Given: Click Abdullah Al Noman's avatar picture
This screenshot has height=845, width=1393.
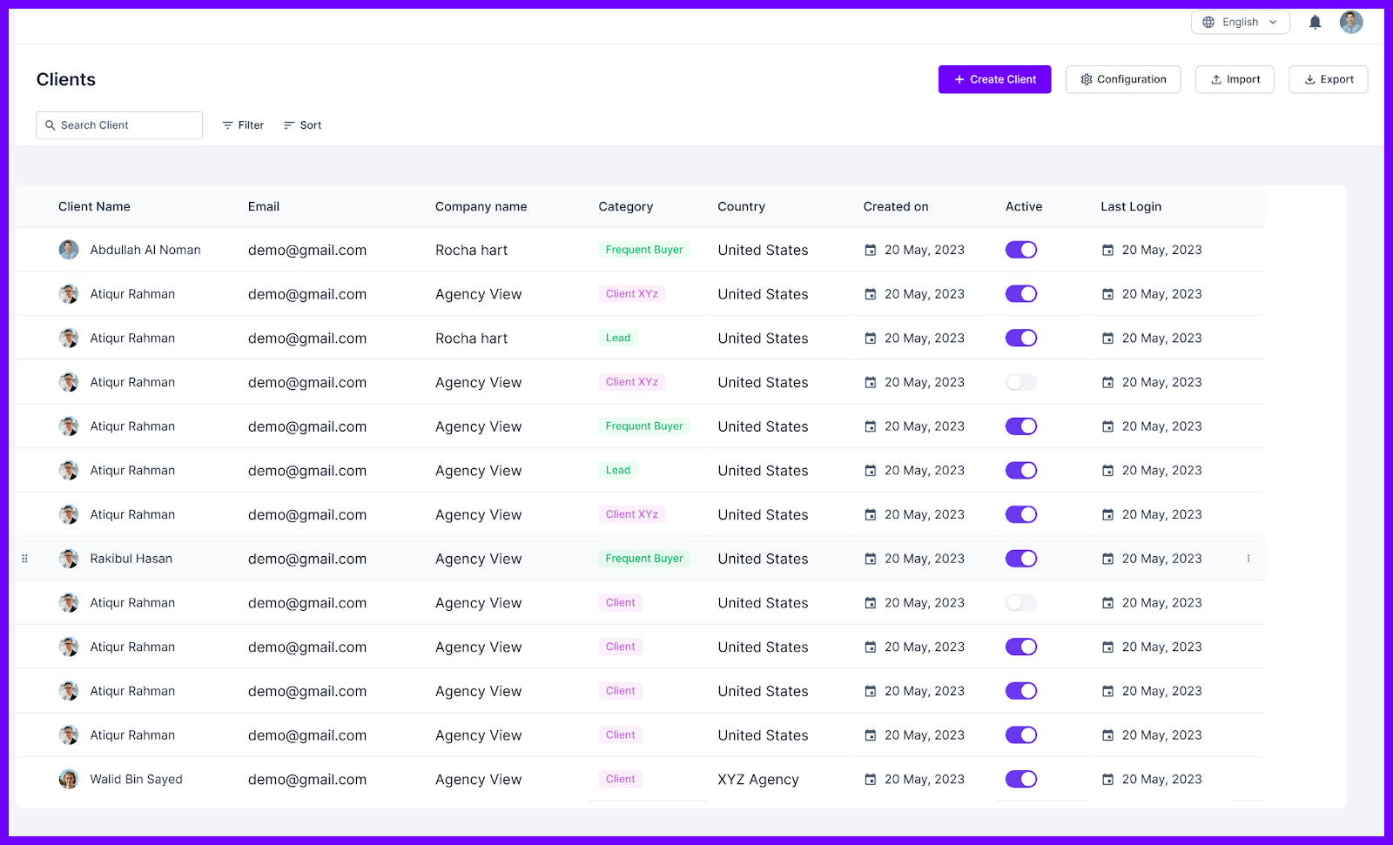Looking at the screenshot, I should (x=69, y=250).
